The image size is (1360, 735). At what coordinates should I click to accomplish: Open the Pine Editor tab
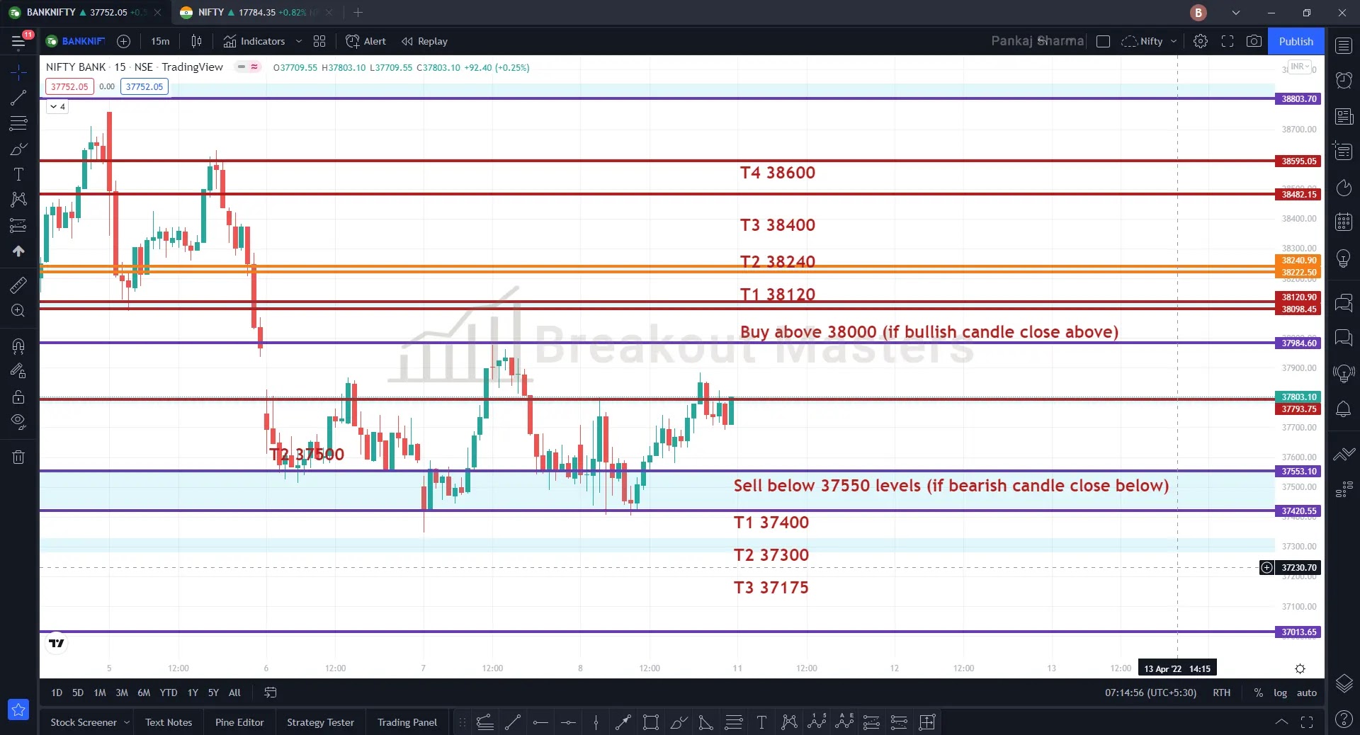(x=239, y=722)
